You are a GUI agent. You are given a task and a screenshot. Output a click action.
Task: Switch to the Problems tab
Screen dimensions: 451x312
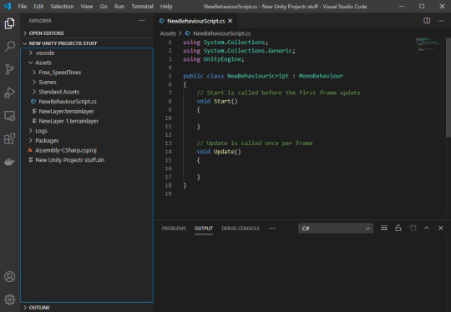coord(174,229)
